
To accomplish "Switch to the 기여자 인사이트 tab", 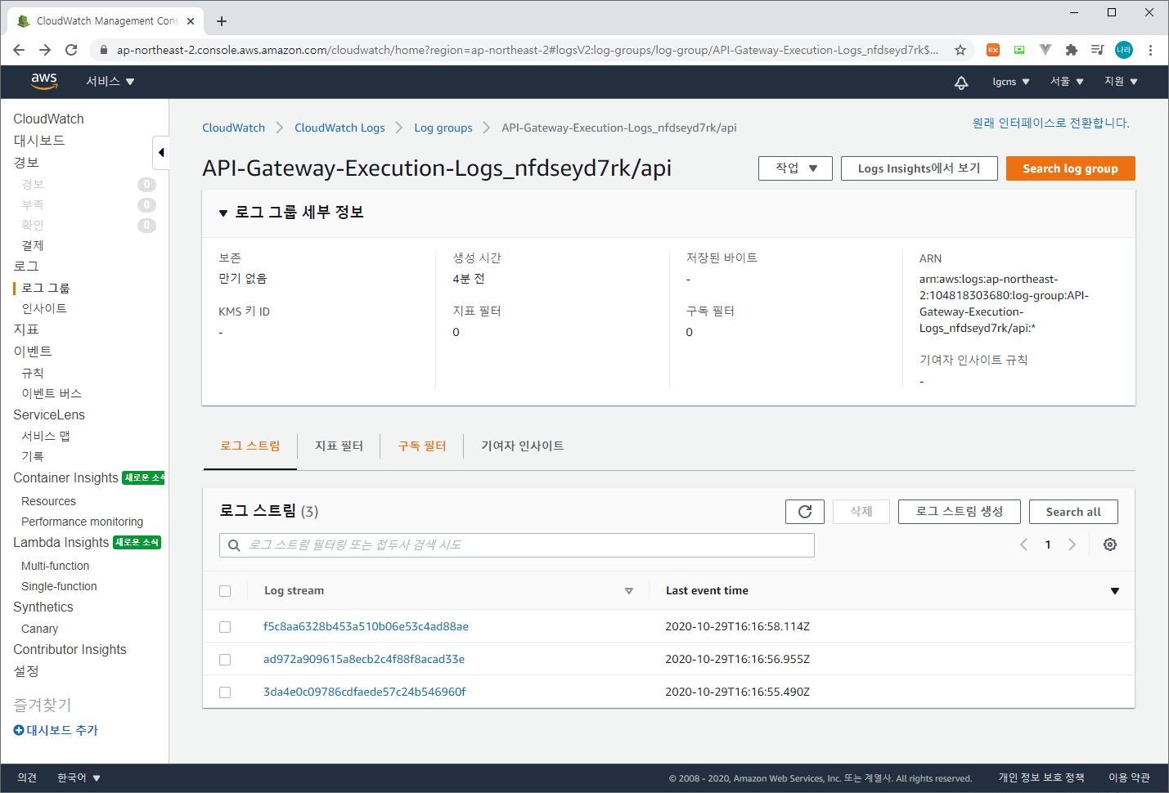I will pyautogui.click(x=523, y=446).
